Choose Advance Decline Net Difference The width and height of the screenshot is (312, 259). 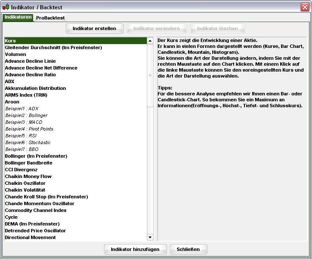(76, 68)
